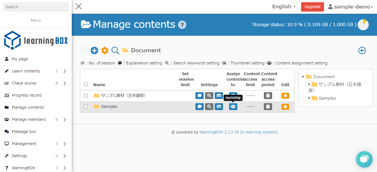Open access period calendar for サンプル教材 folder

[x=268, y=95]
